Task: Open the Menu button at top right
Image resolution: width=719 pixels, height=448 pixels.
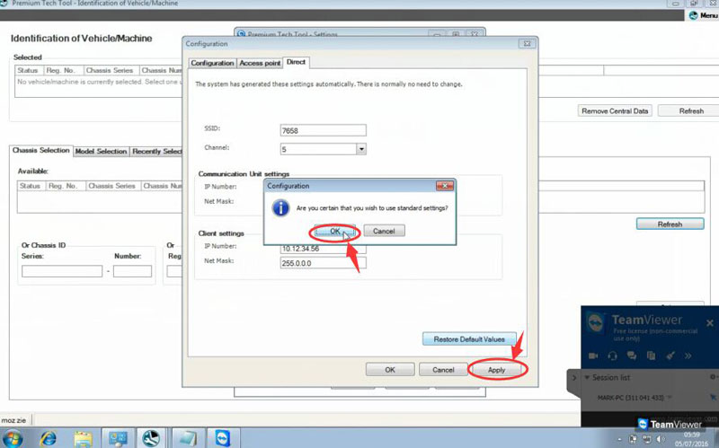Action: (x=703, y=15)
